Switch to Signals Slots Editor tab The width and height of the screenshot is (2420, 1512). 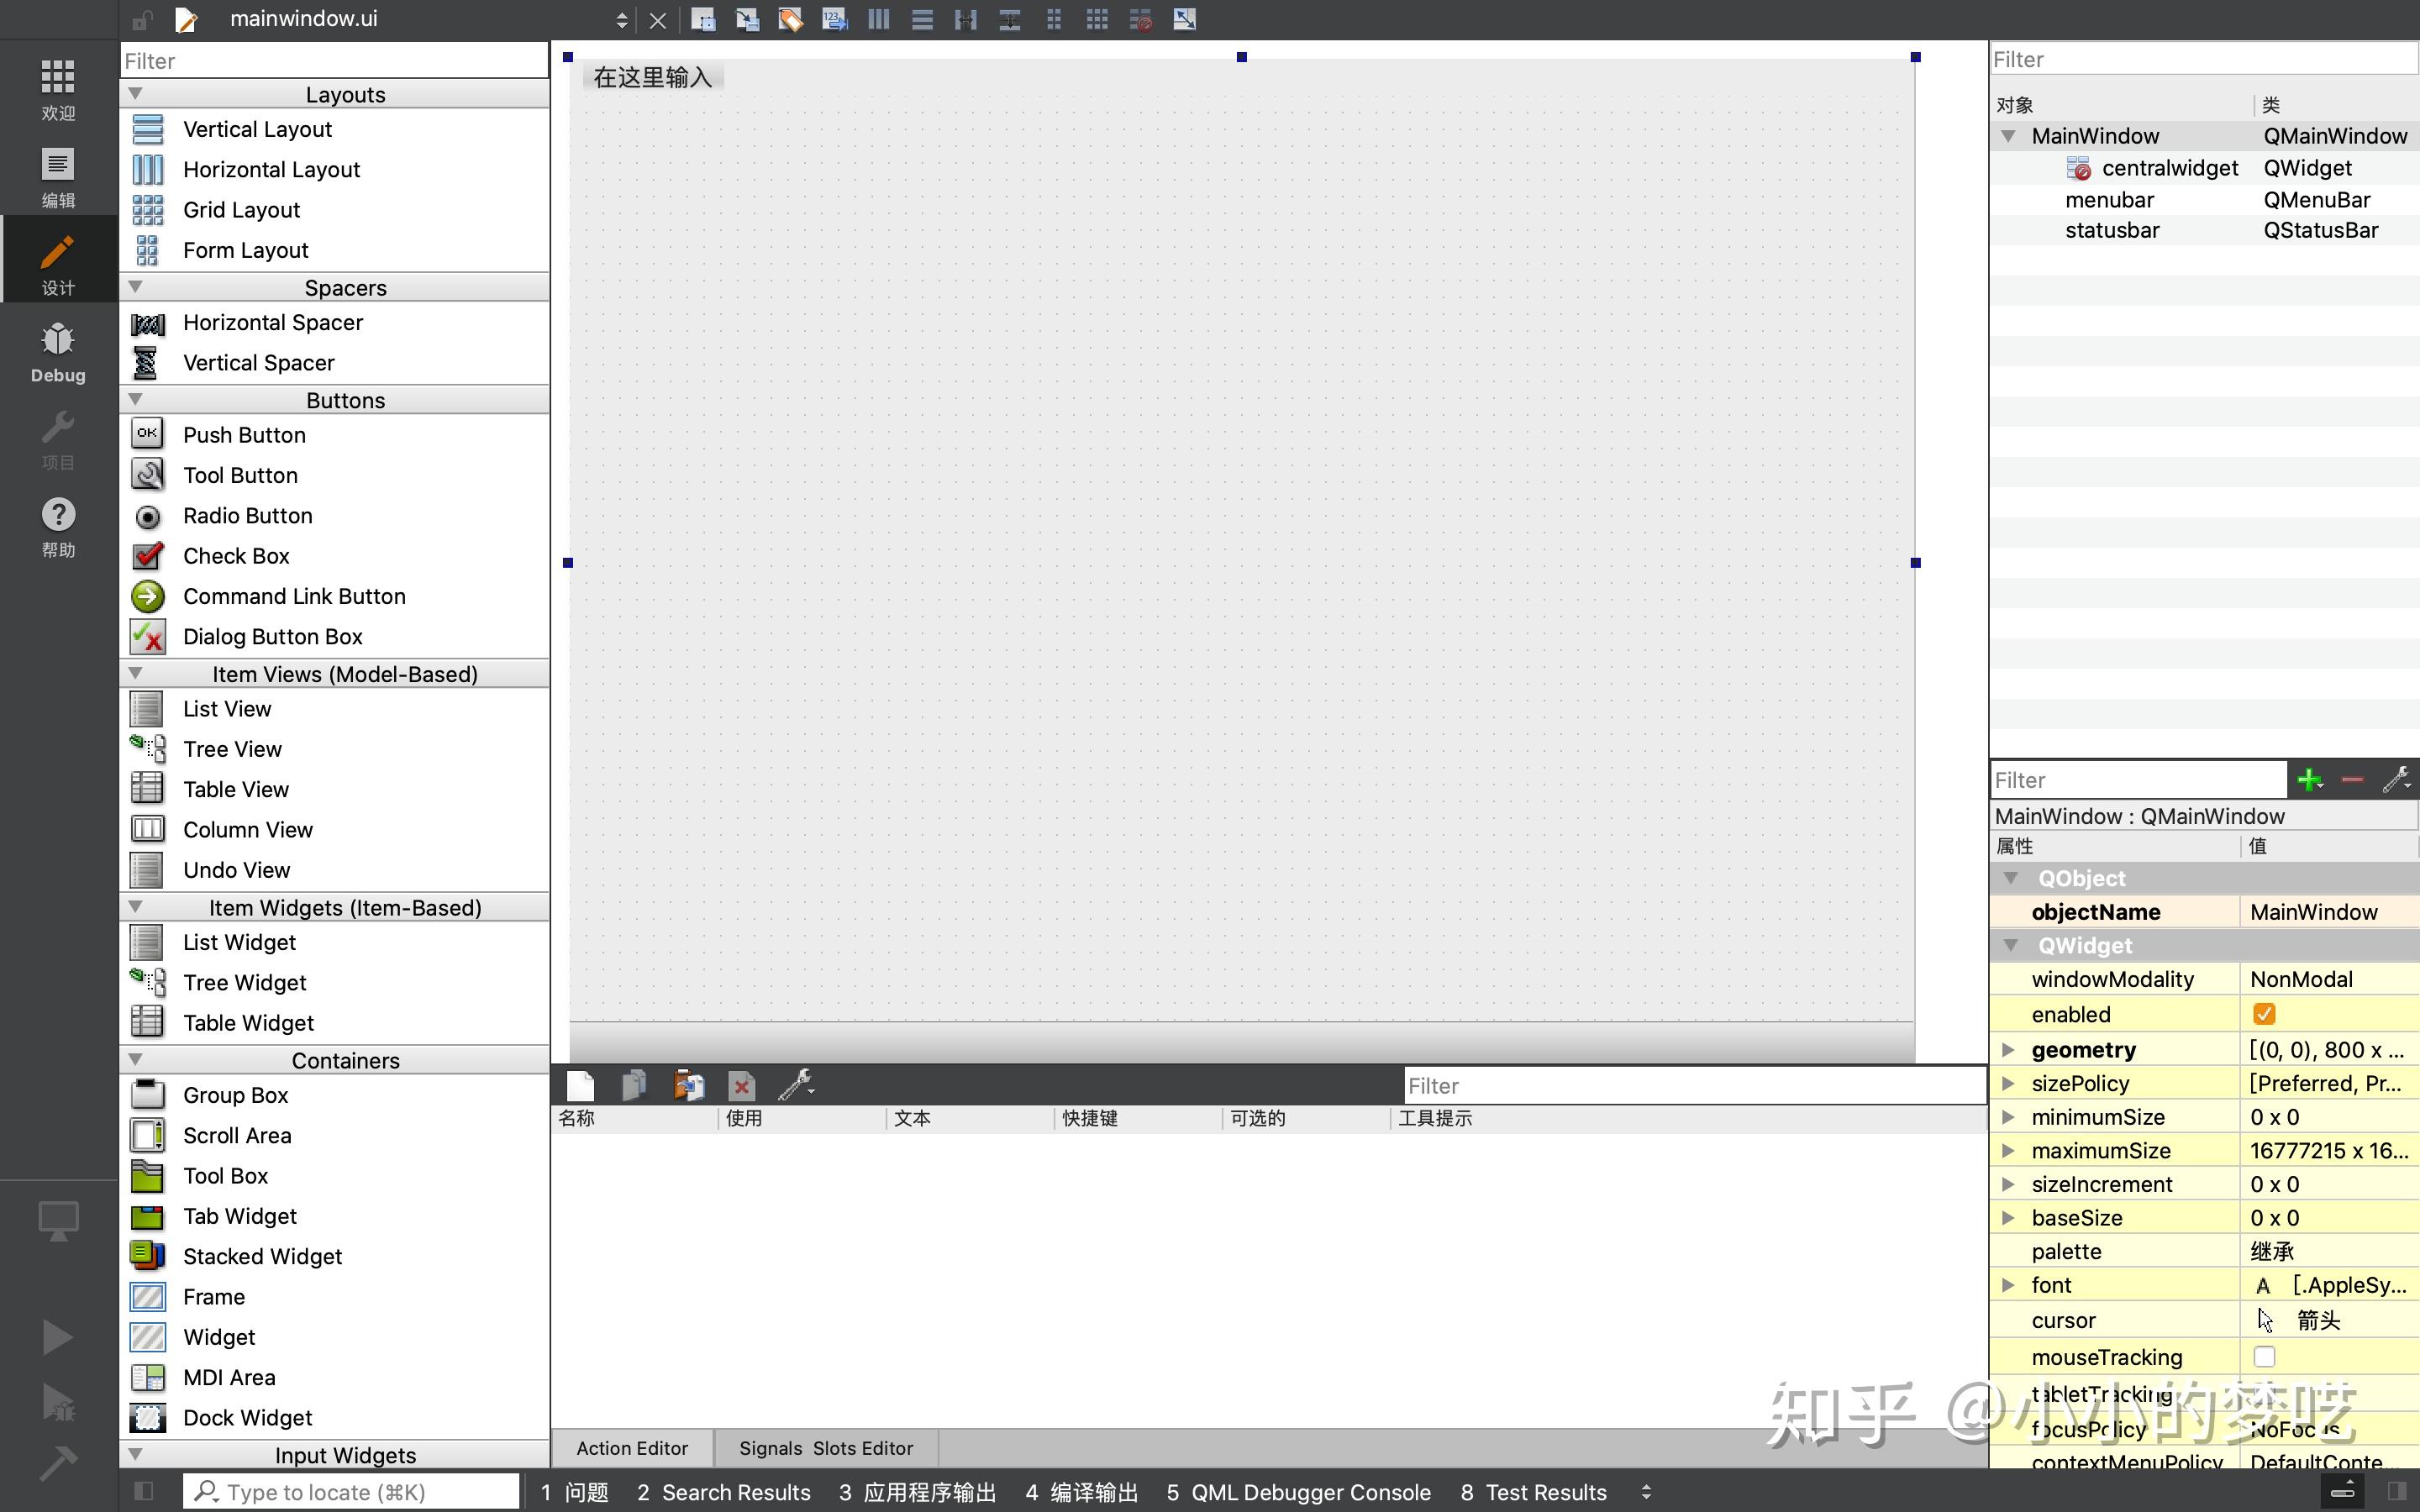(x=825, y=1448)
